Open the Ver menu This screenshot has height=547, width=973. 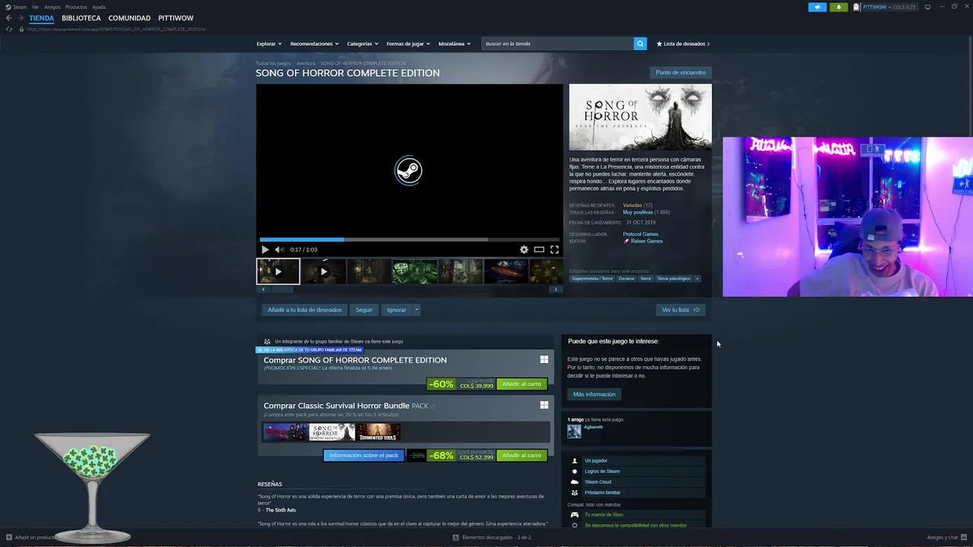click(x=35, y=7)
